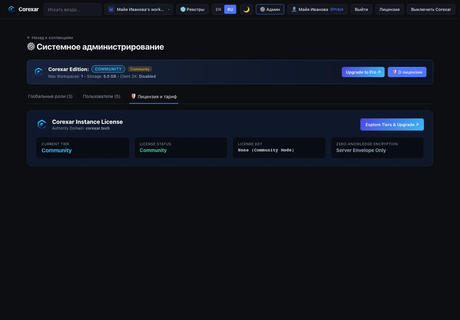This screenshot has height=320, width=460.
Task: Select the RU language option
Action: [x=230, y=10]
